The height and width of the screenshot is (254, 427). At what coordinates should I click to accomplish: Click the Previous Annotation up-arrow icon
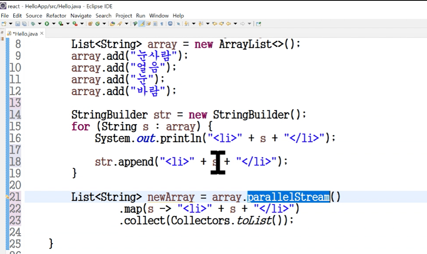(x=201, y=24)
